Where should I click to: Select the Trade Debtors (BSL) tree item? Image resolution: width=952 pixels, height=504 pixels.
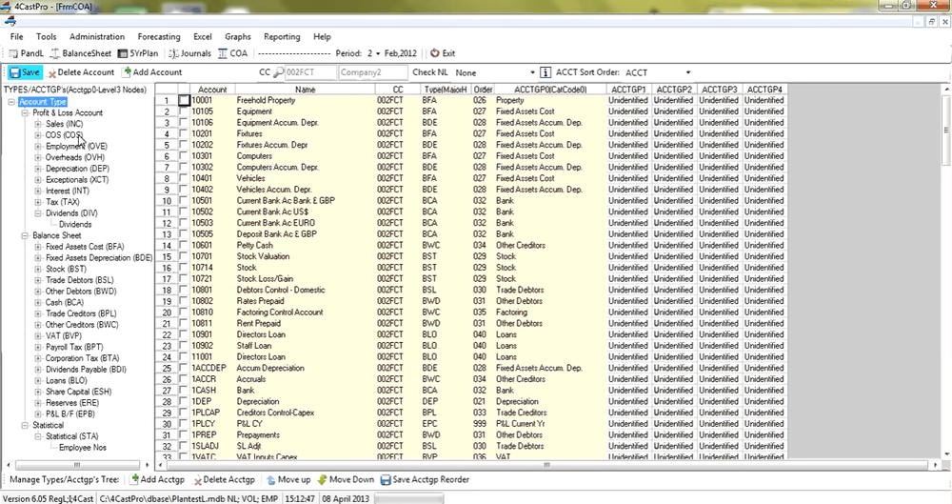pos(80,280)
